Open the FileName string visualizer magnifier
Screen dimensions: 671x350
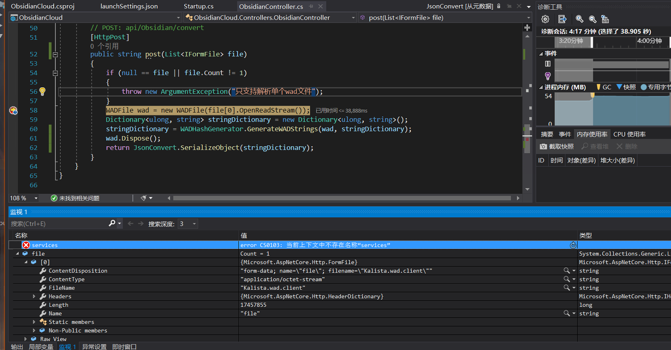point(567,288)
